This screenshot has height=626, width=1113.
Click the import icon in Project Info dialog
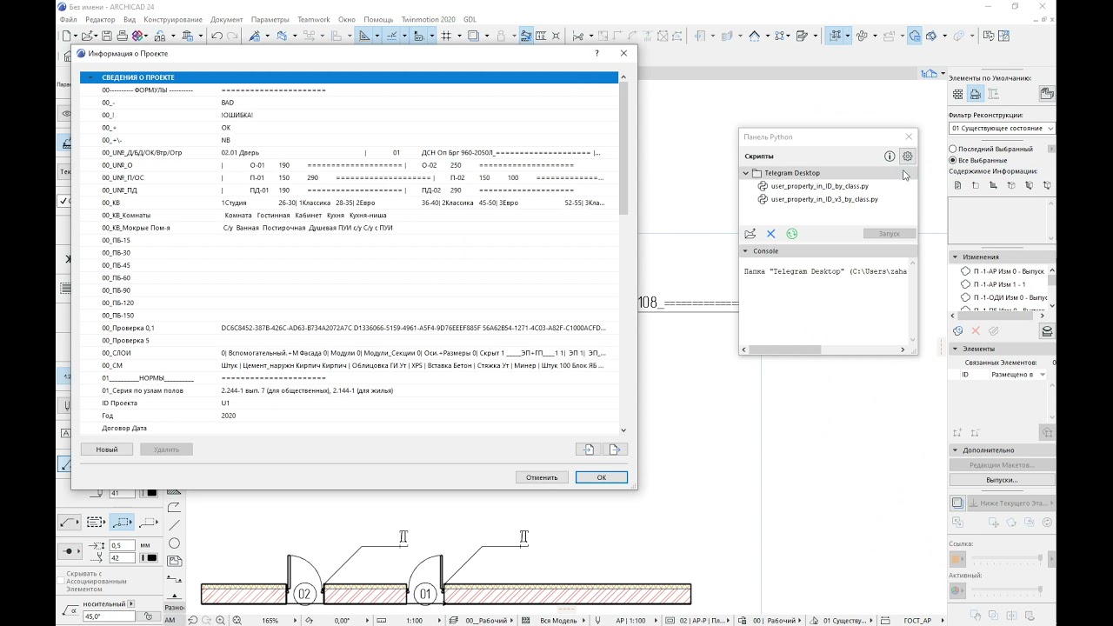[589, 450]
